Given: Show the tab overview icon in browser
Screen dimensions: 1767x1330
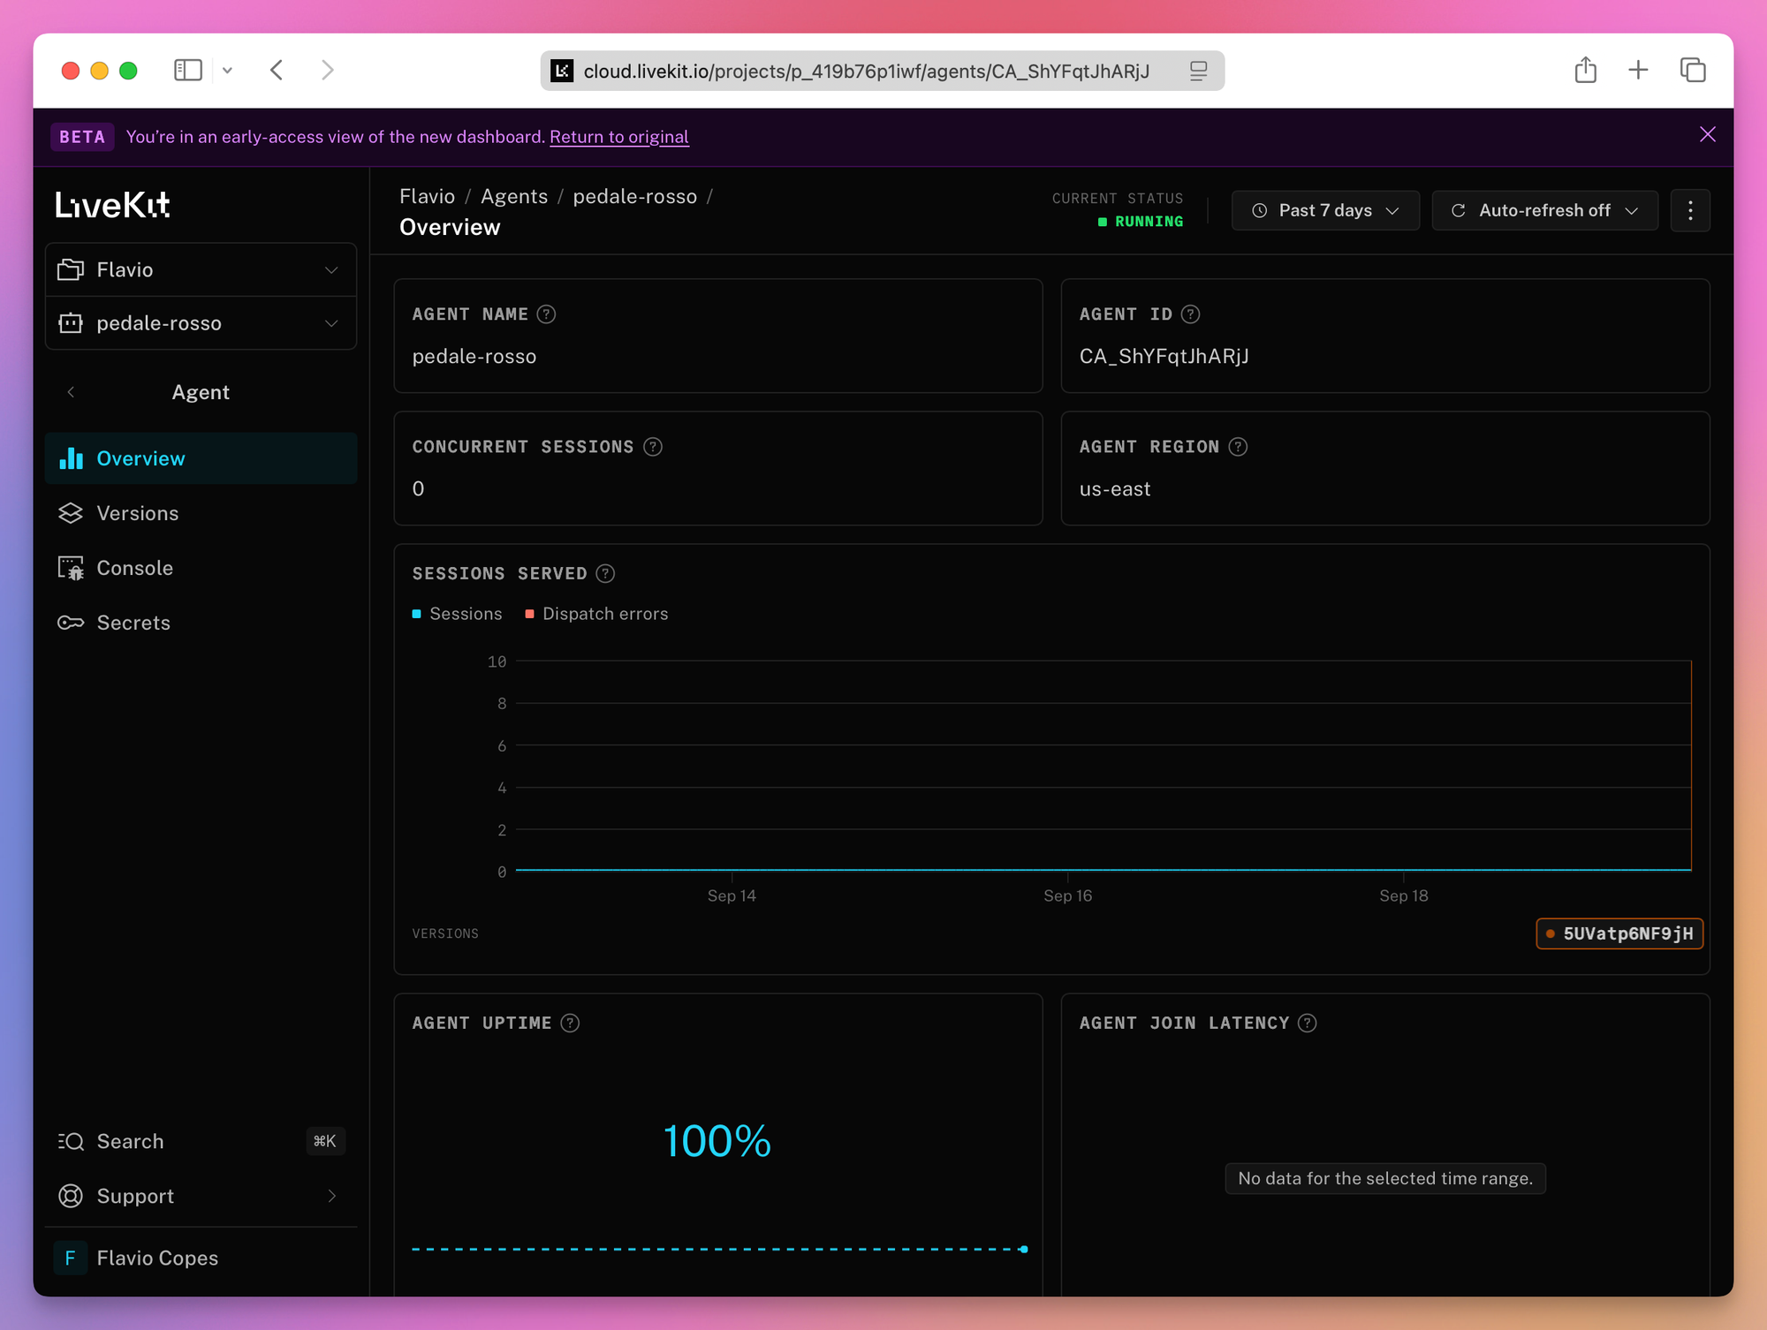Looking at the screenshot, I should pyautogui.click(x=1692, y=70).
